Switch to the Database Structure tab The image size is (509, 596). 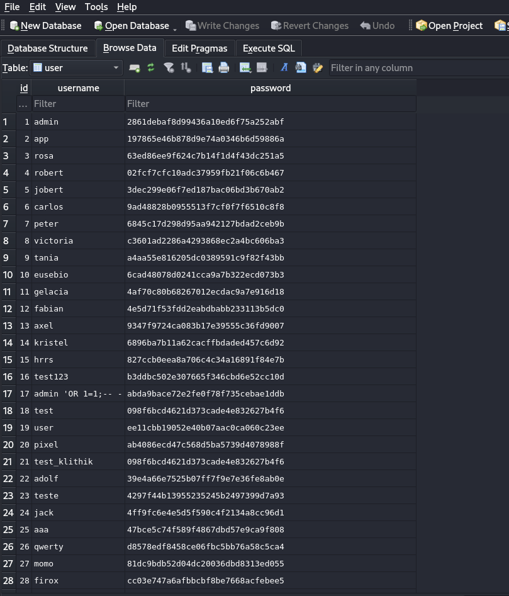click(47, 48)
